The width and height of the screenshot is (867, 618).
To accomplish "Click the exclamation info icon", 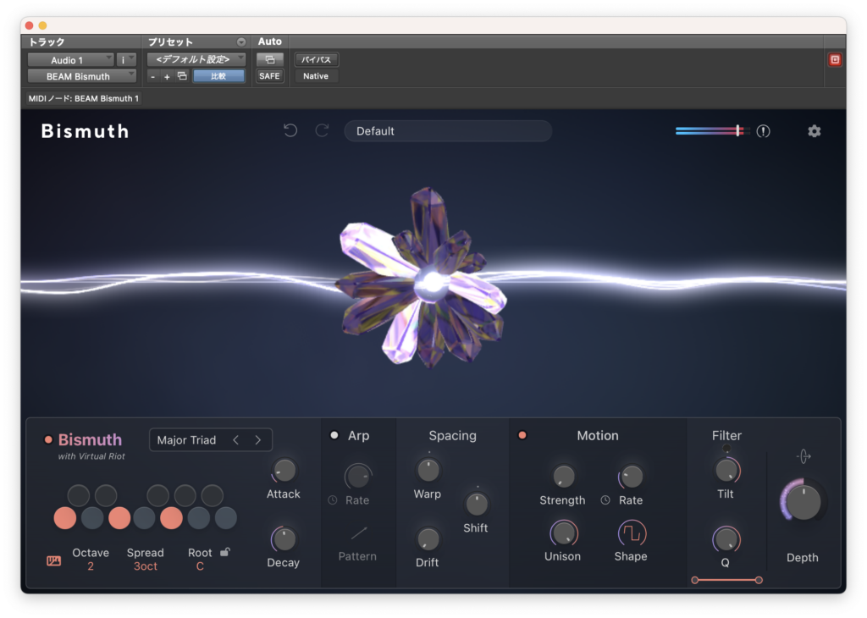I will click(763, 131).
